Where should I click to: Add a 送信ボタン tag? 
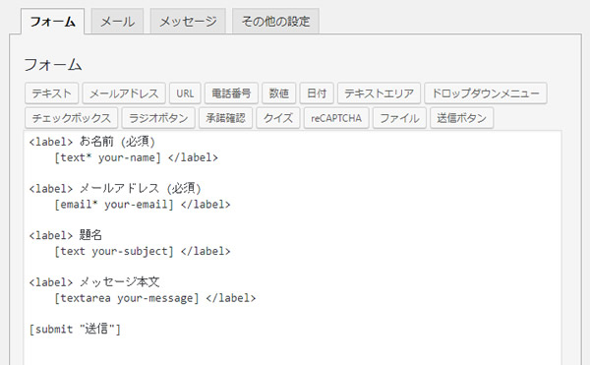[462, 118]
